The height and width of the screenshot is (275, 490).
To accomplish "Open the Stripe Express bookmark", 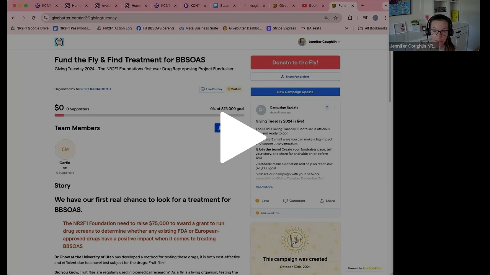I will pyautogui.click(x=281, y=28).
